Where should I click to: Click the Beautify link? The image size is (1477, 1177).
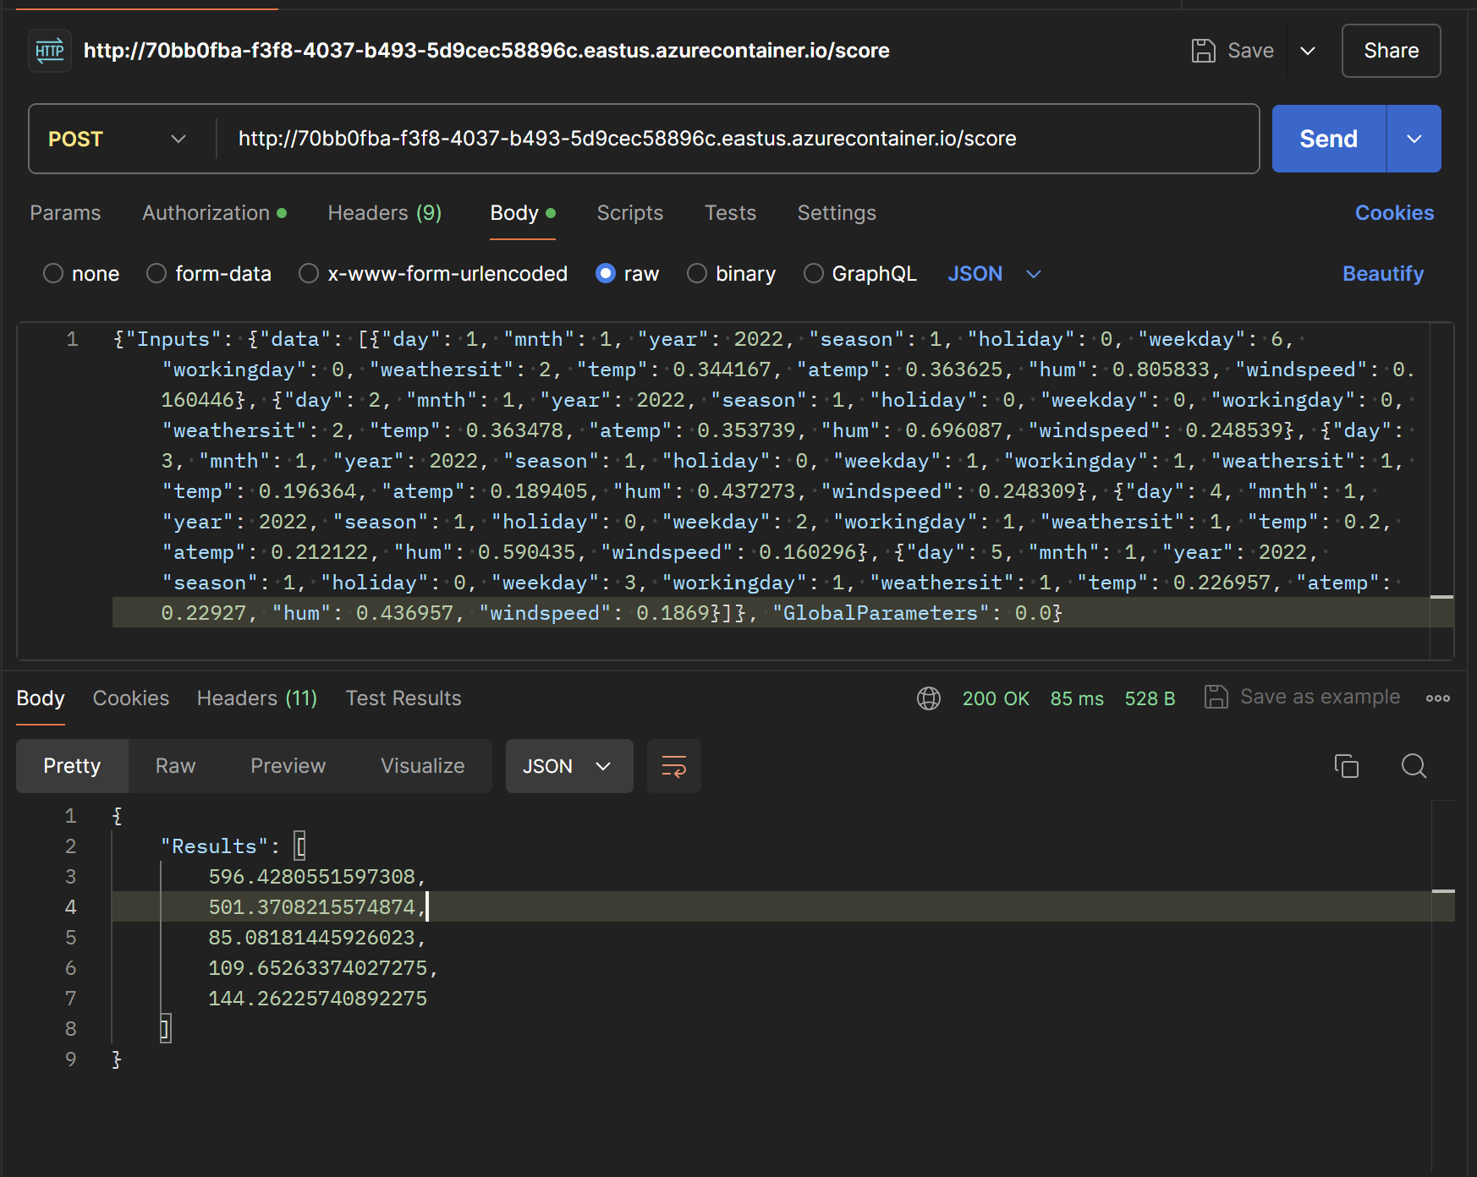[1383, 273]
